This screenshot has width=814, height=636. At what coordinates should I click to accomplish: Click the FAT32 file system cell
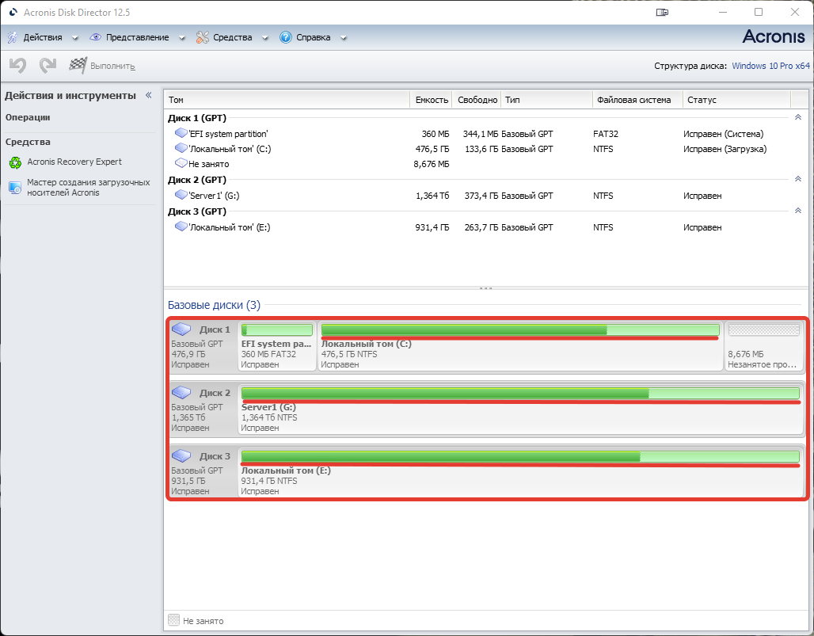click(x=606, y=134)
